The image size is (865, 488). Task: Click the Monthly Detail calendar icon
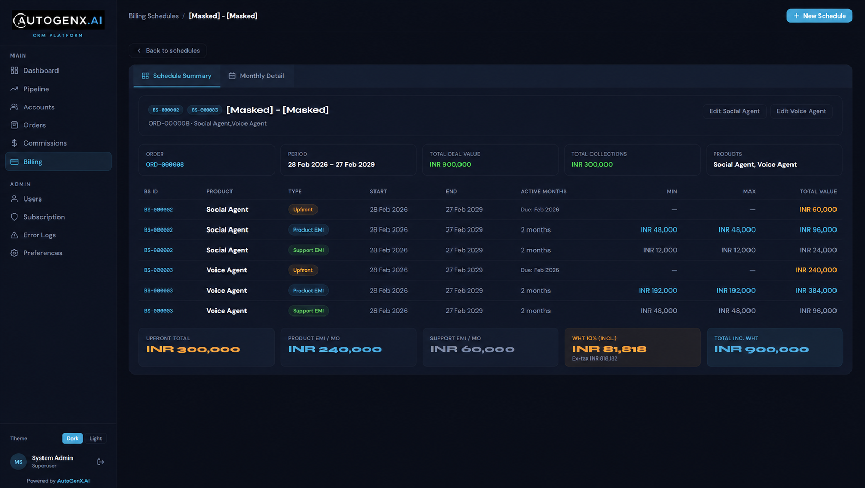tap(232, 76)
